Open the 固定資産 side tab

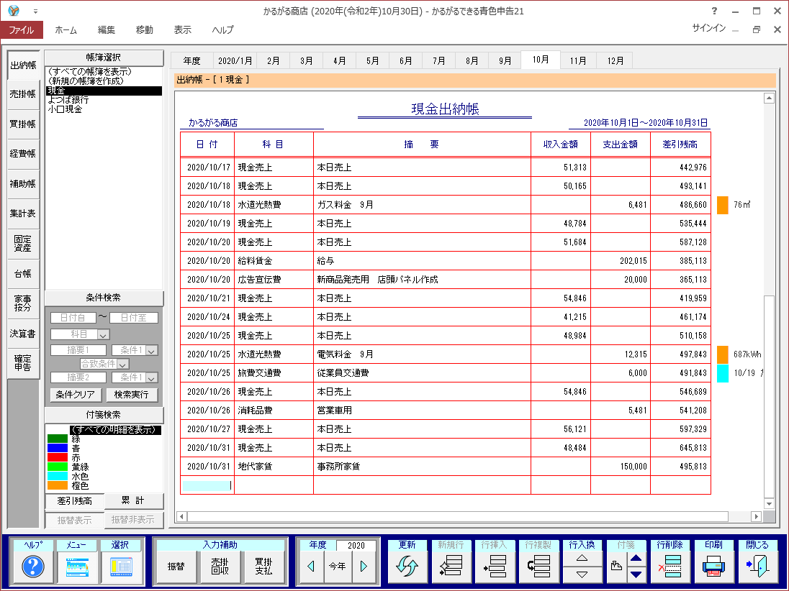(23, 244)
